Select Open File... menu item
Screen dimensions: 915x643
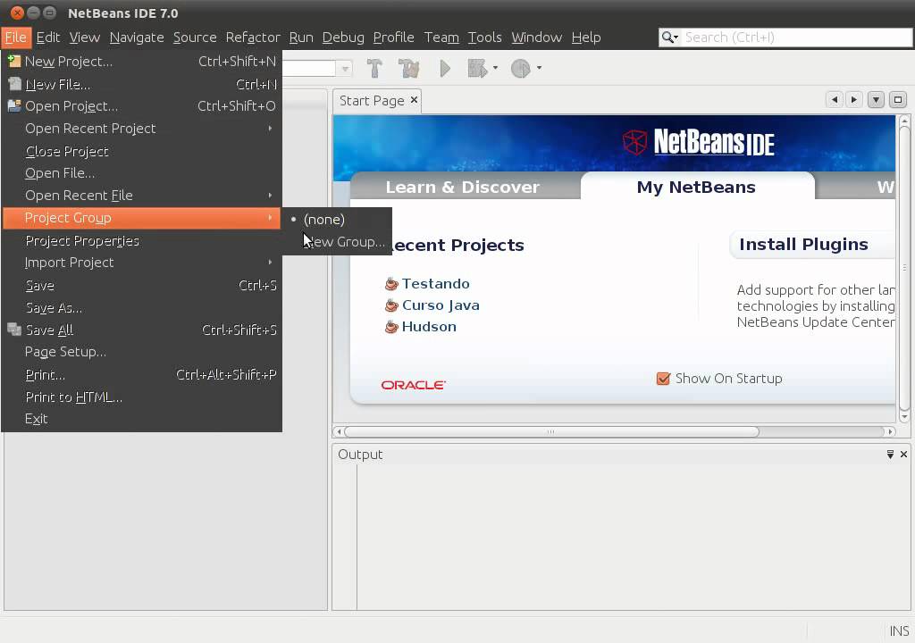click(x=142, y=173)
